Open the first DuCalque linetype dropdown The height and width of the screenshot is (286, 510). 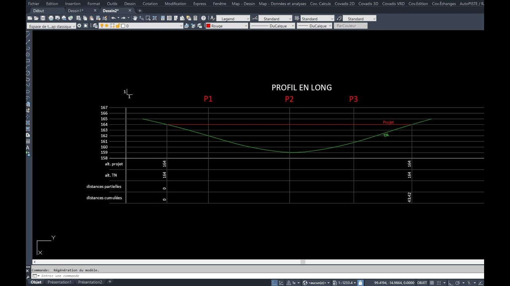click(x=273, y=26)
